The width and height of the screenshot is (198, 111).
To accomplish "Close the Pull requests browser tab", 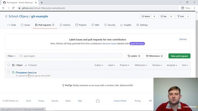I will (x=36, y=2).
